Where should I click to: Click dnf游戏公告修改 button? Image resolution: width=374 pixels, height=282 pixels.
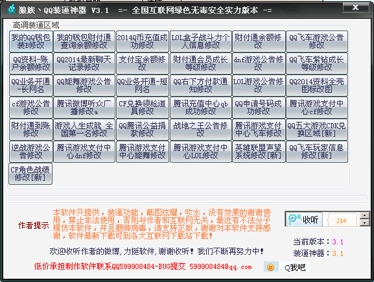coord(259,64)
